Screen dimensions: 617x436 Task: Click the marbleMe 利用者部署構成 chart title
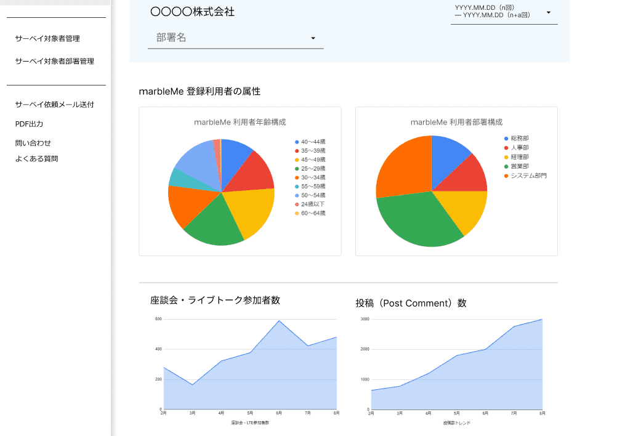click(x=456, y=122)
